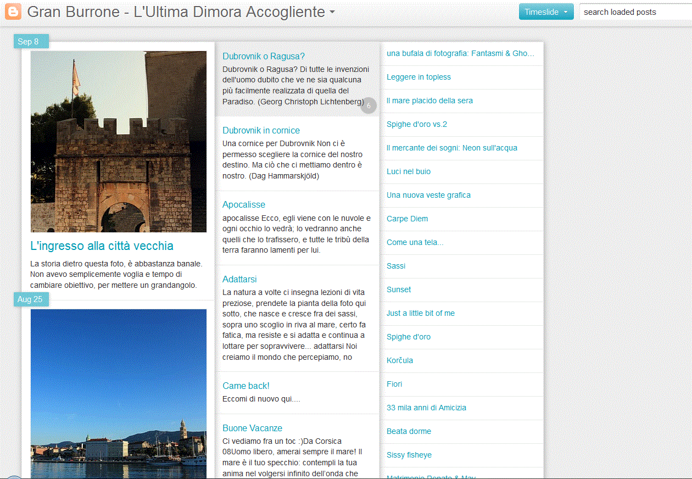Open the Luci nel buio link

(409, 171)
